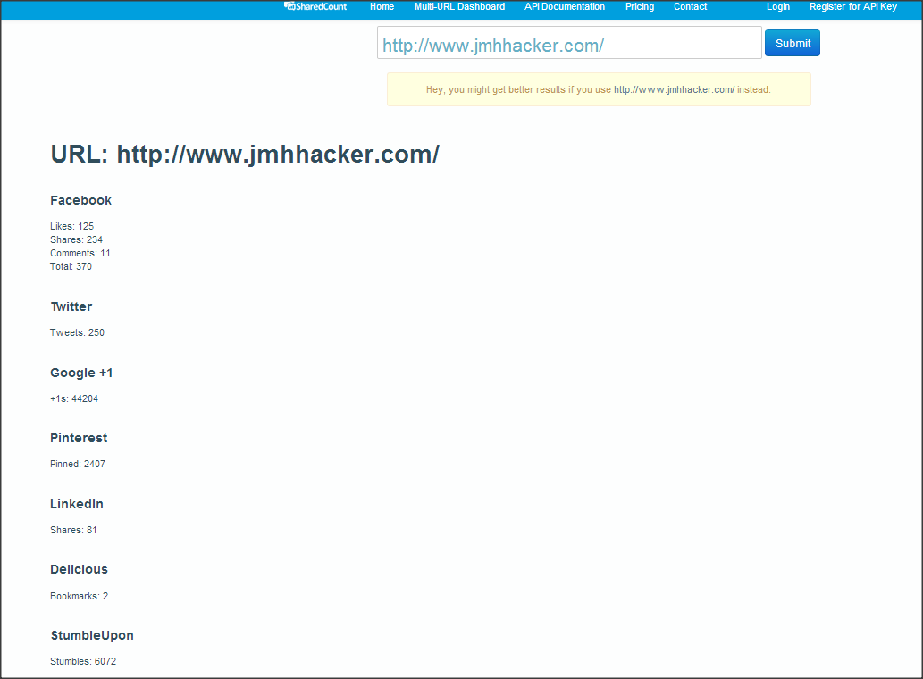This screenshot has height=679, width=923.
Task: Open the Contact page
Action: [690, 6]
